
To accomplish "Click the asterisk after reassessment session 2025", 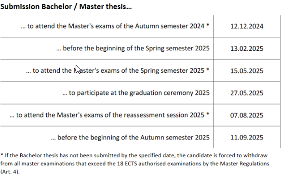I will tap(208, 114).
